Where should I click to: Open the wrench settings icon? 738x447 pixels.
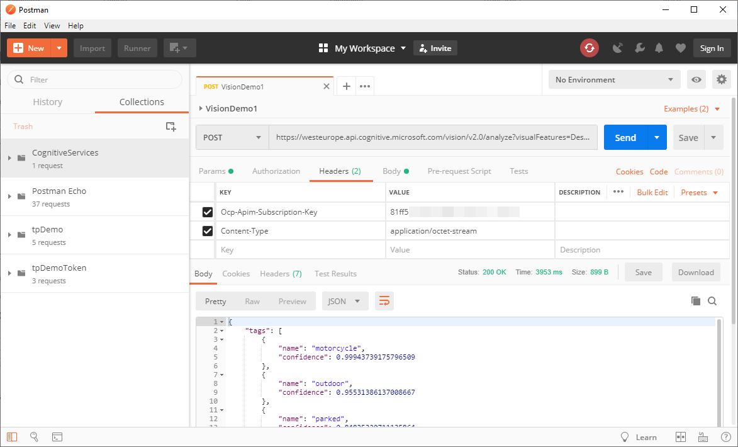pyautogui.click(x=639, y=48)
